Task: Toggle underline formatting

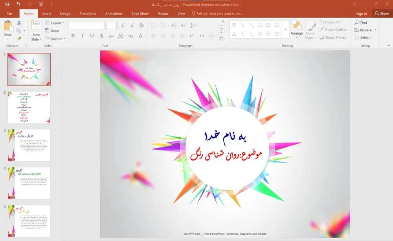Action: pos(92,36)
